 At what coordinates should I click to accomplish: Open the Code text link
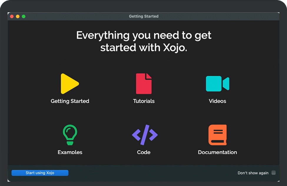144,152
